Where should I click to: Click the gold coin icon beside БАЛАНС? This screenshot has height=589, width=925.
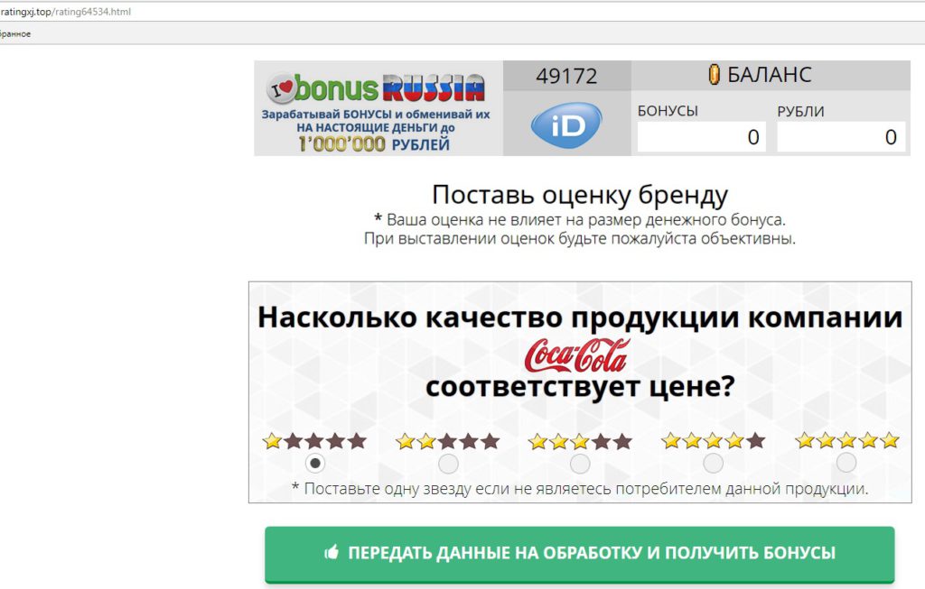click(x=714, y=75)
